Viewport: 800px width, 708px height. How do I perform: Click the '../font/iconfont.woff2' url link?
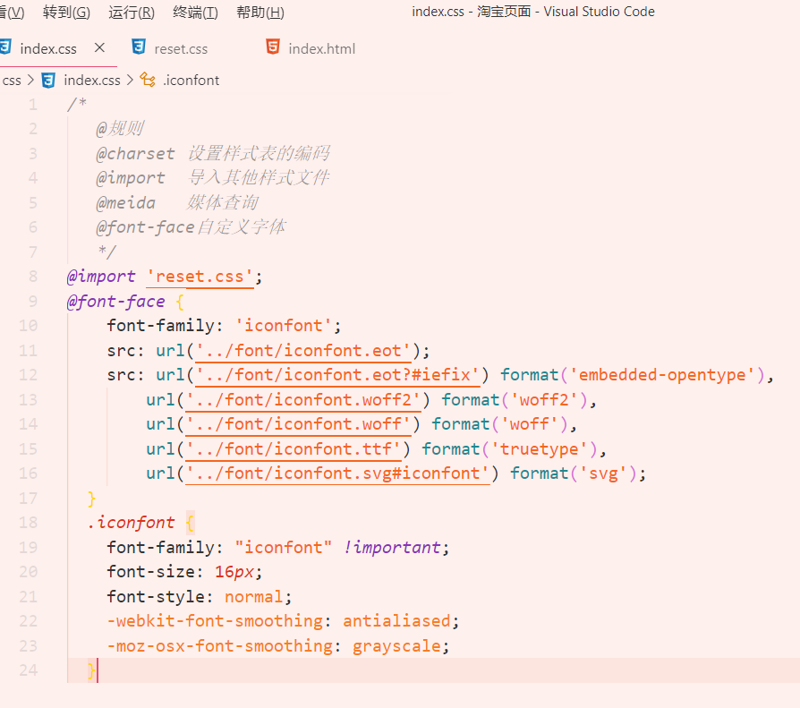[x=303, y=400]
